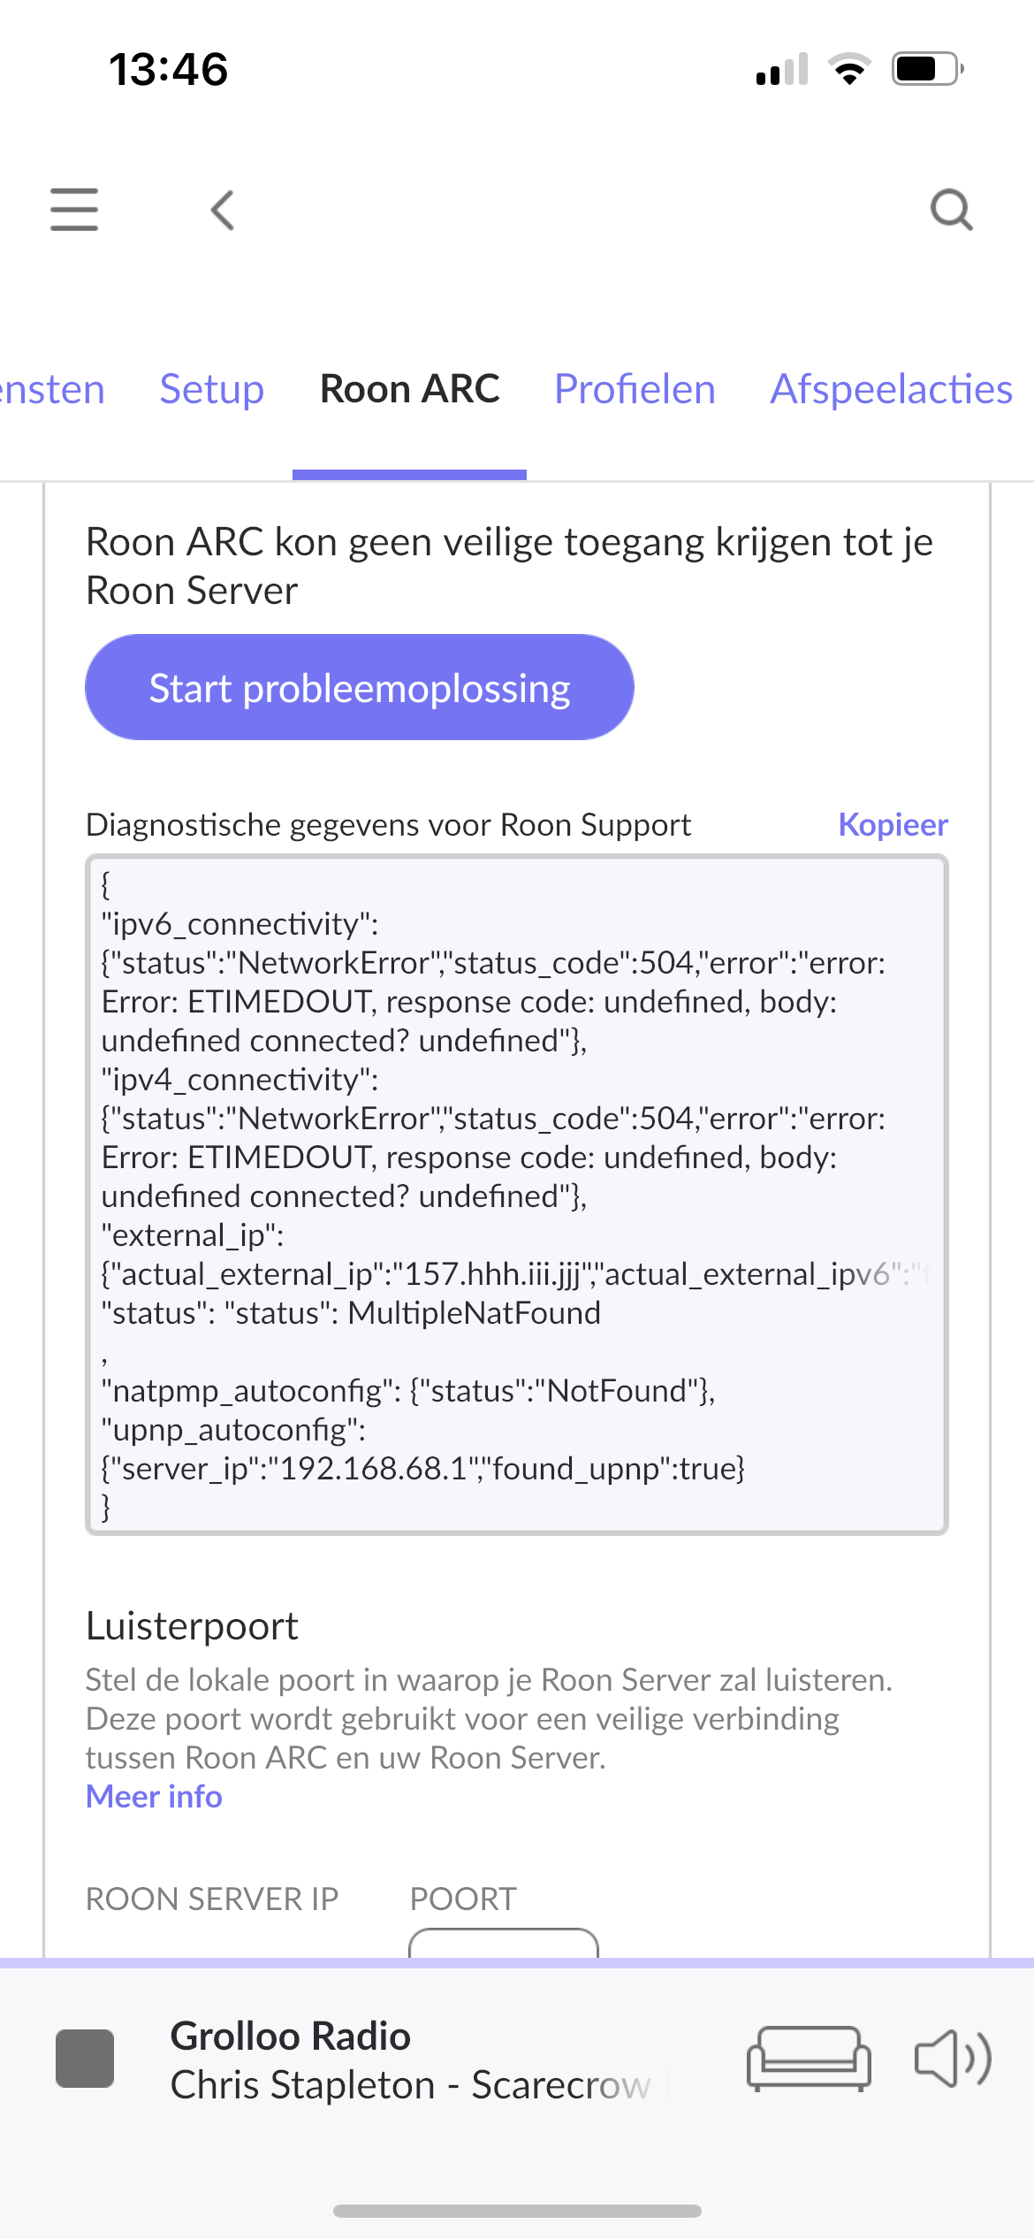The image size is (1034, 2239).
Task: Select the Roon ARC tab
Action: (410, 389)
